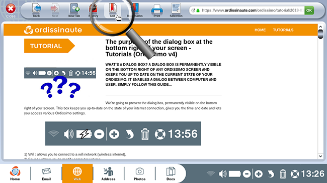Click the scrollbar down arrow
This screenshot has width=327, height=183.
pyautogui.click(x=320, y=156)
